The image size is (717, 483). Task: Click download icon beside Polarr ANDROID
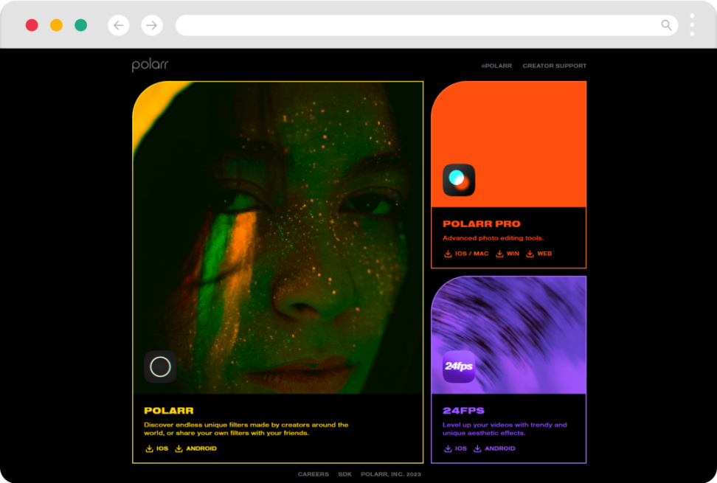point(179,449)
